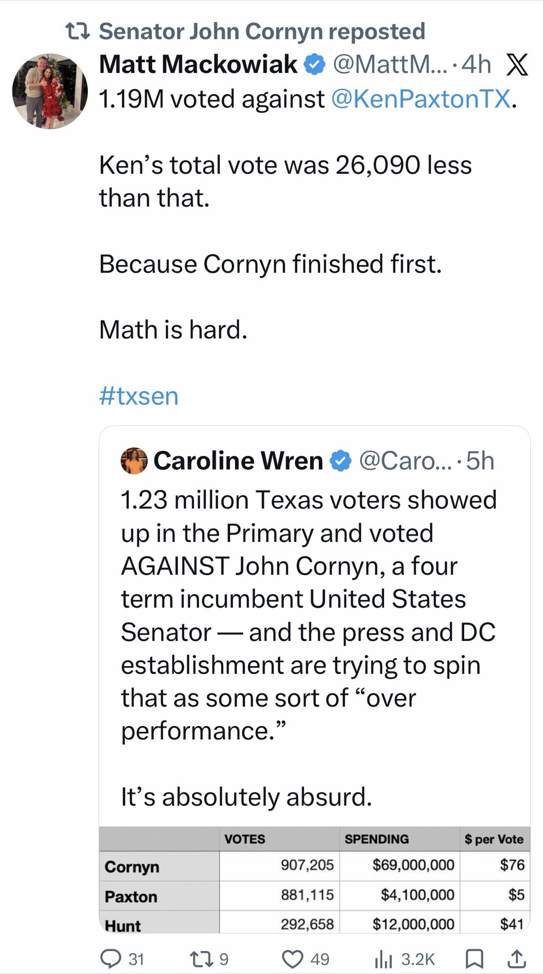This screenshot has height=974, width=543.
Task: Repost this tweet via retweet icon
Action: click(x=200, y=958)
